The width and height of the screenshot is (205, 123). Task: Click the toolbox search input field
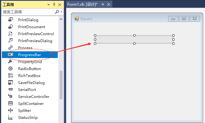pyautogui.click(x=28, y=12)
